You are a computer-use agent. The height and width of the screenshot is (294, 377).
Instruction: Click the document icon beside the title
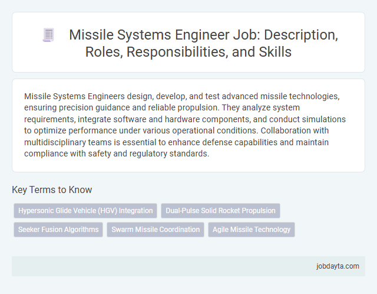tap(48, 35)
